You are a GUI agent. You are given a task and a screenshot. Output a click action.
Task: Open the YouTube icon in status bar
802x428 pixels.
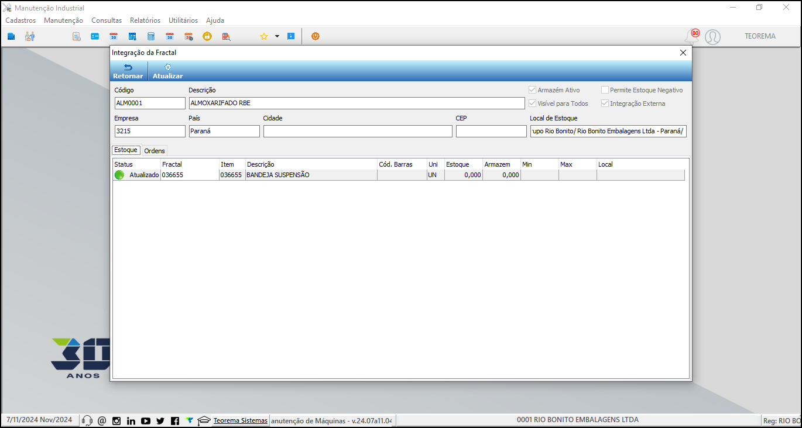tap(146, 420)
